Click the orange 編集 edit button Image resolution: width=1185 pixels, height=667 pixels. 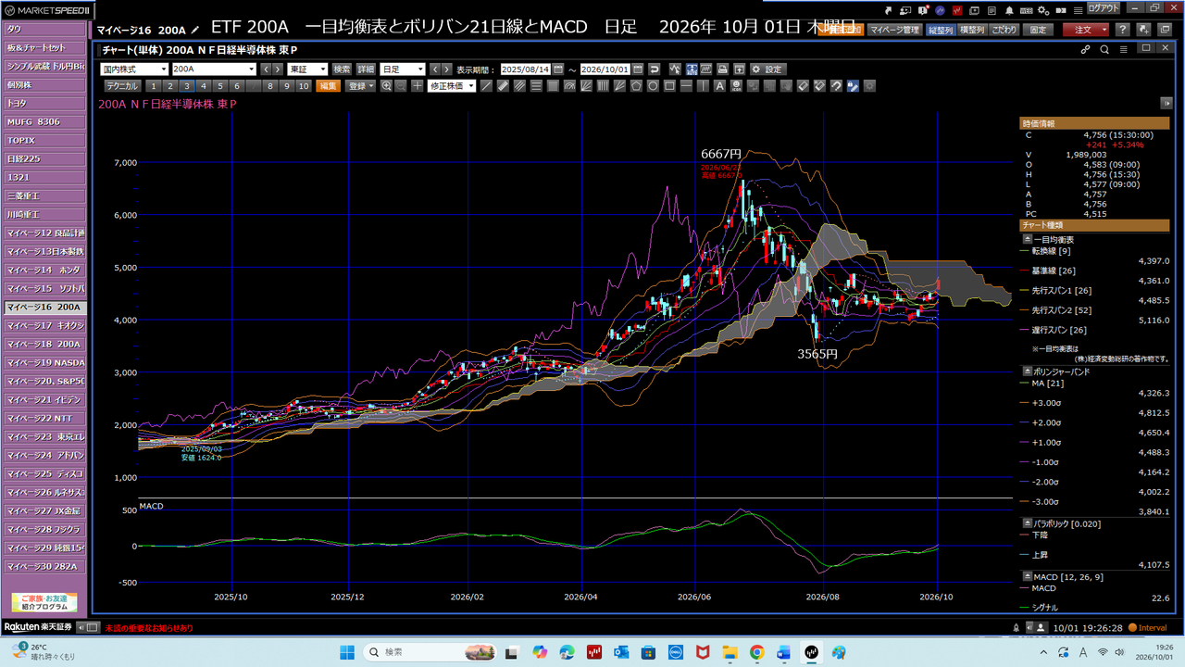tap(329, 86)
